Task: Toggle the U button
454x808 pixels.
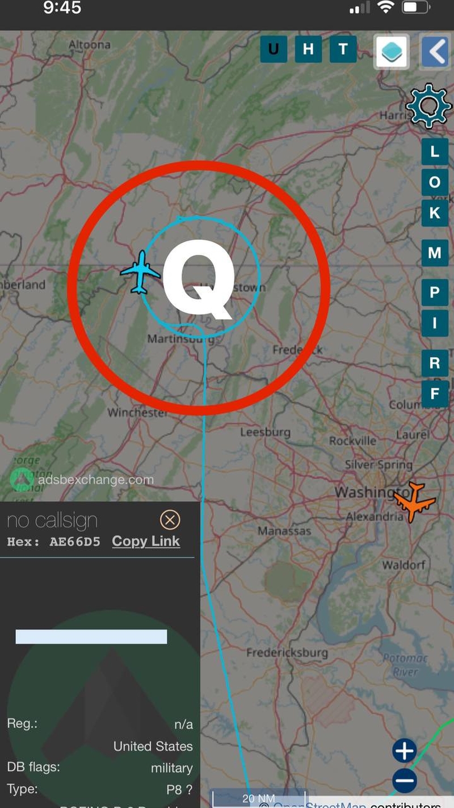Action: pyautogui.click(x=274, y=49)
